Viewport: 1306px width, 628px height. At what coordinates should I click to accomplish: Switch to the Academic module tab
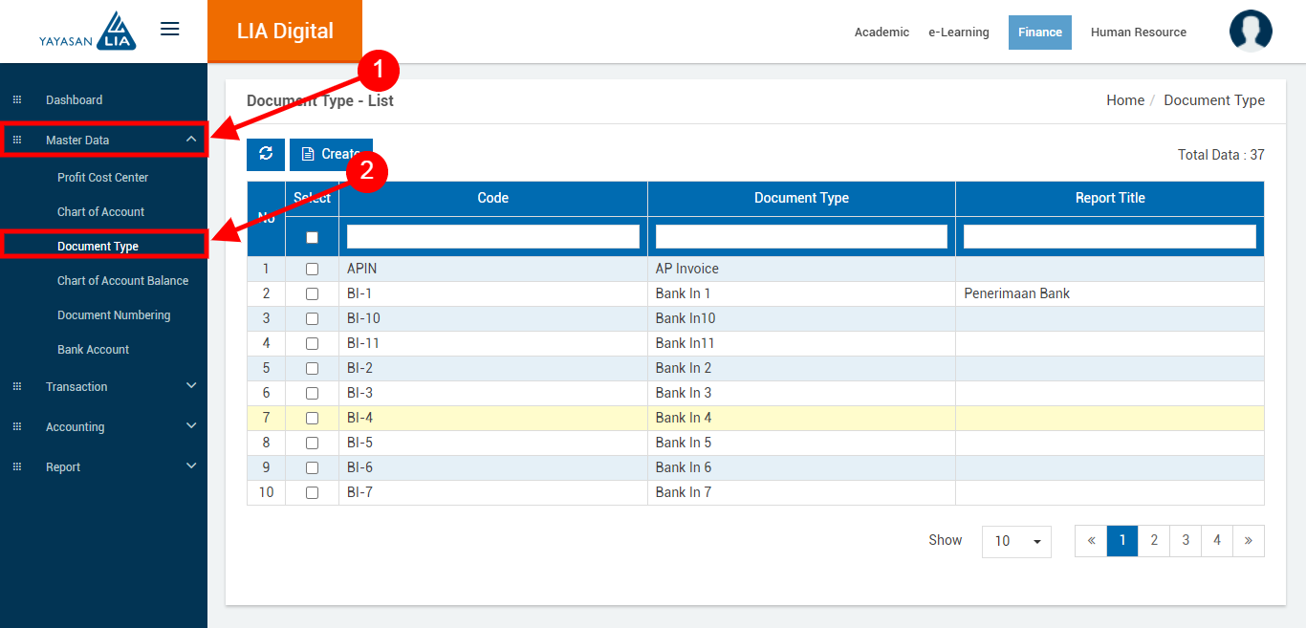[x=882, y=32]
